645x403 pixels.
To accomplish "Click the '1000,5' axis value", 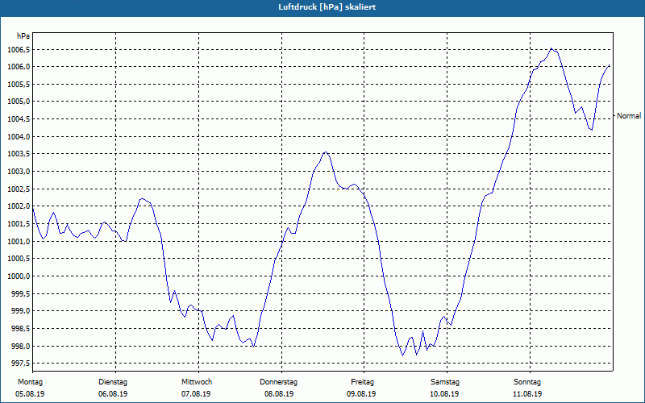I will point(19,259).
